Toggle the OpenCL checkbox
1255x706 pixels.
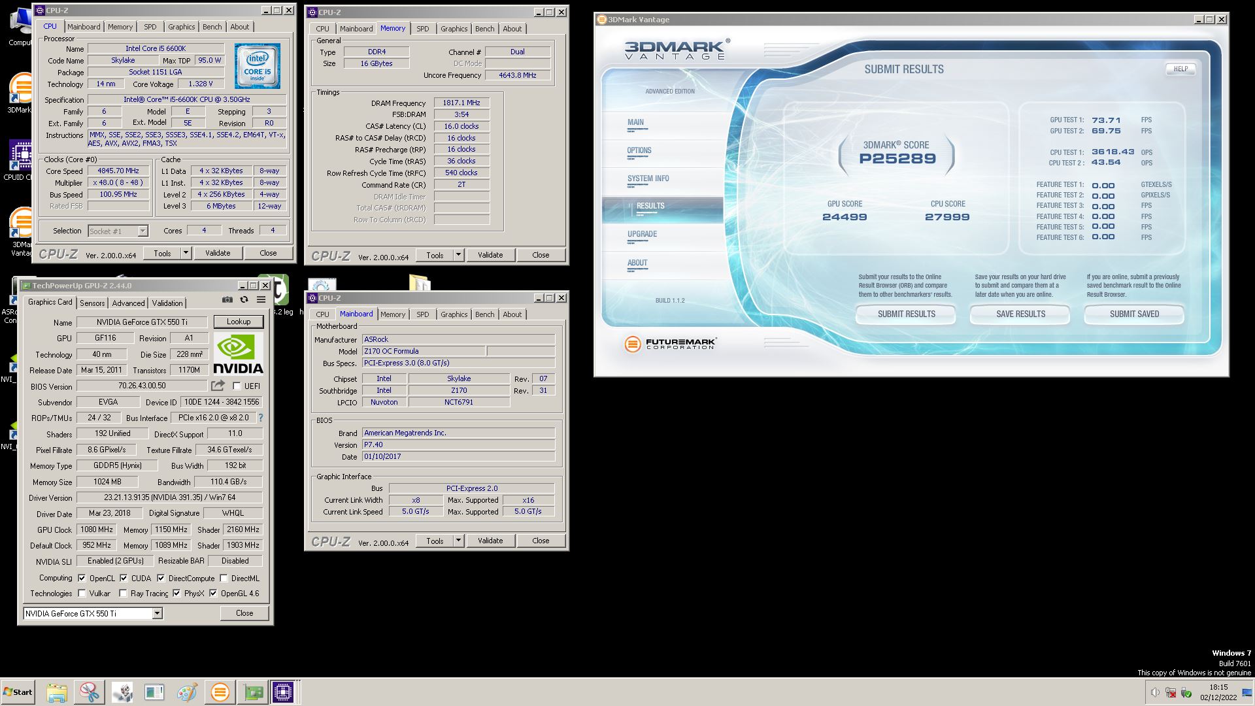click(82, 579)
